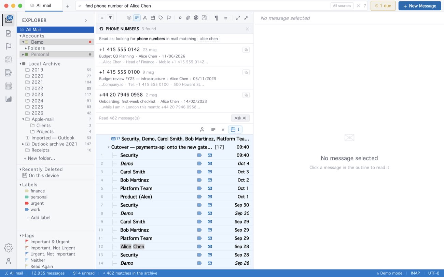This screenshot has height=277, width=444.
Task: Copy phone number +1 415 555 0142
Action: pos(246,50)
